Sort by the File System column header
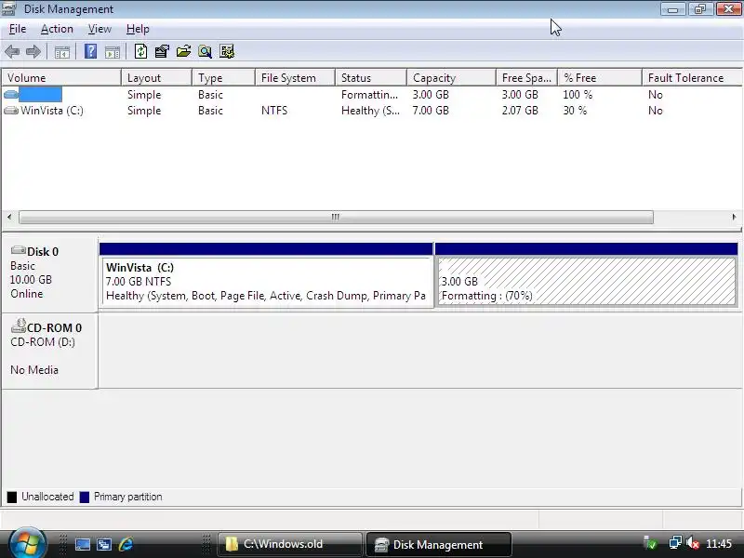744x558 pixels. (x=295, y=78)
